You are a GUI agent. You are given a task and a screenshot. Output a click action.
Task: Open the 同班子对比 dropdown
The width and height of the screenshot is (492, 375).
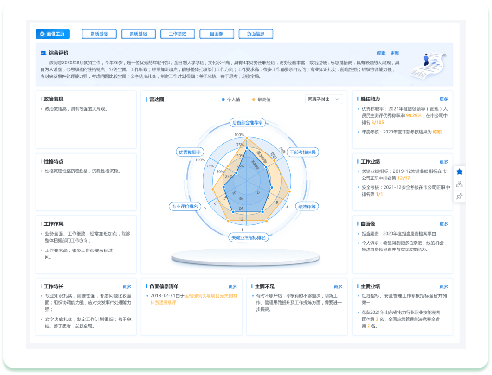[324, 99]
